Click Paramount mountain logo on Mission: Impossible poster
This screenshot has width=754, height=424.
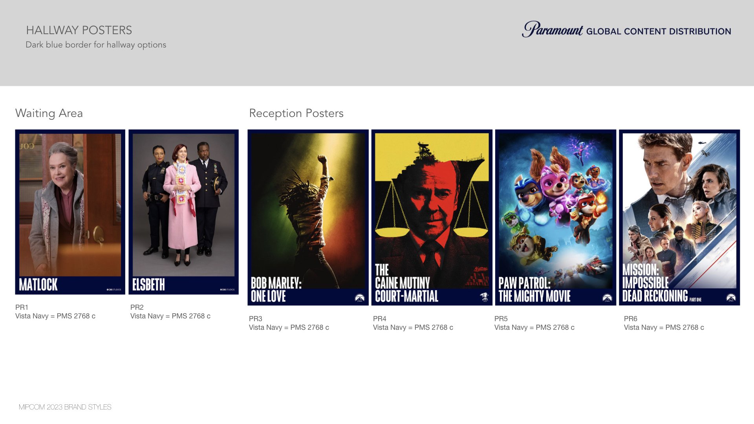pyautogui.click(x=731, y=298)
